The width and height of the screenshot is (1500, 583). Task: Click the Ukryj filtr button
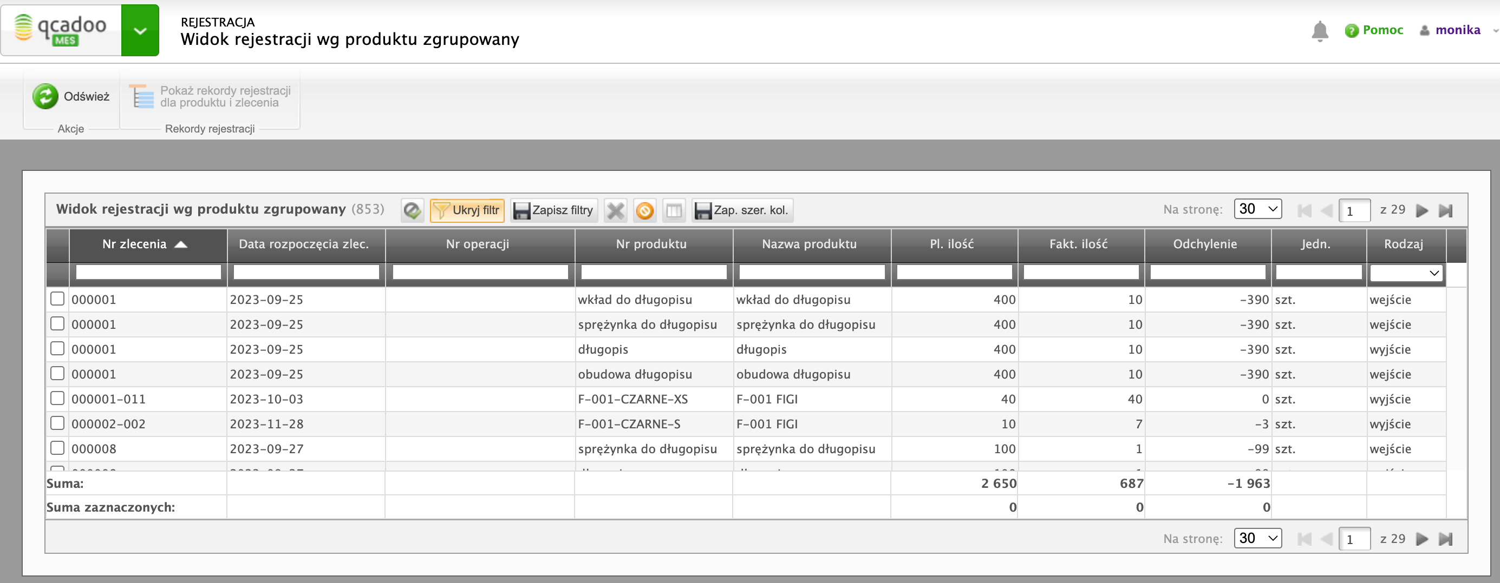[467, 210]
